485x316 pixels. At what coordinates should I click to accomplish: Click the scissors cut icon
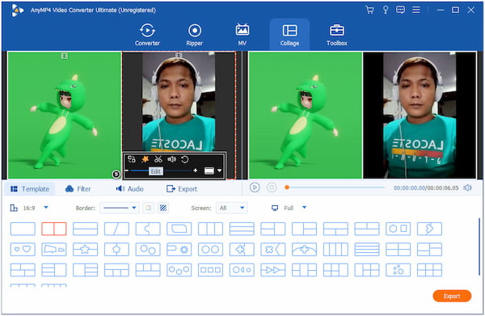158,159
